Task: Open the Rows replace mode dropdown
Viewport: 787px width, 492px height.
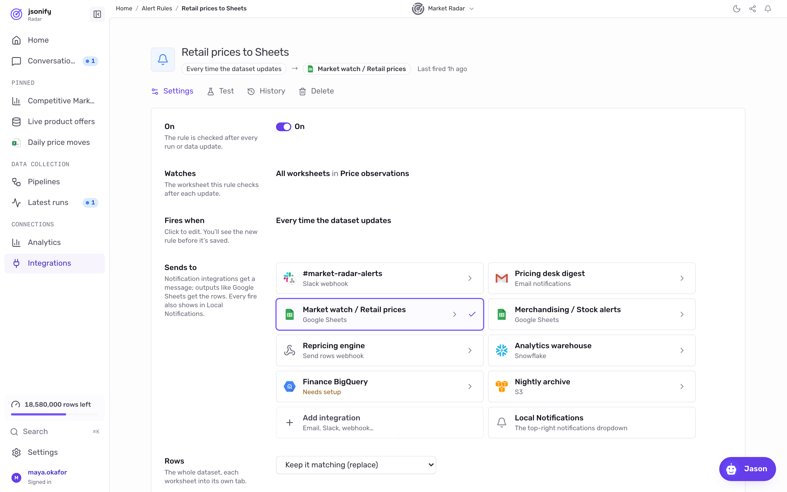Action: 356,465
